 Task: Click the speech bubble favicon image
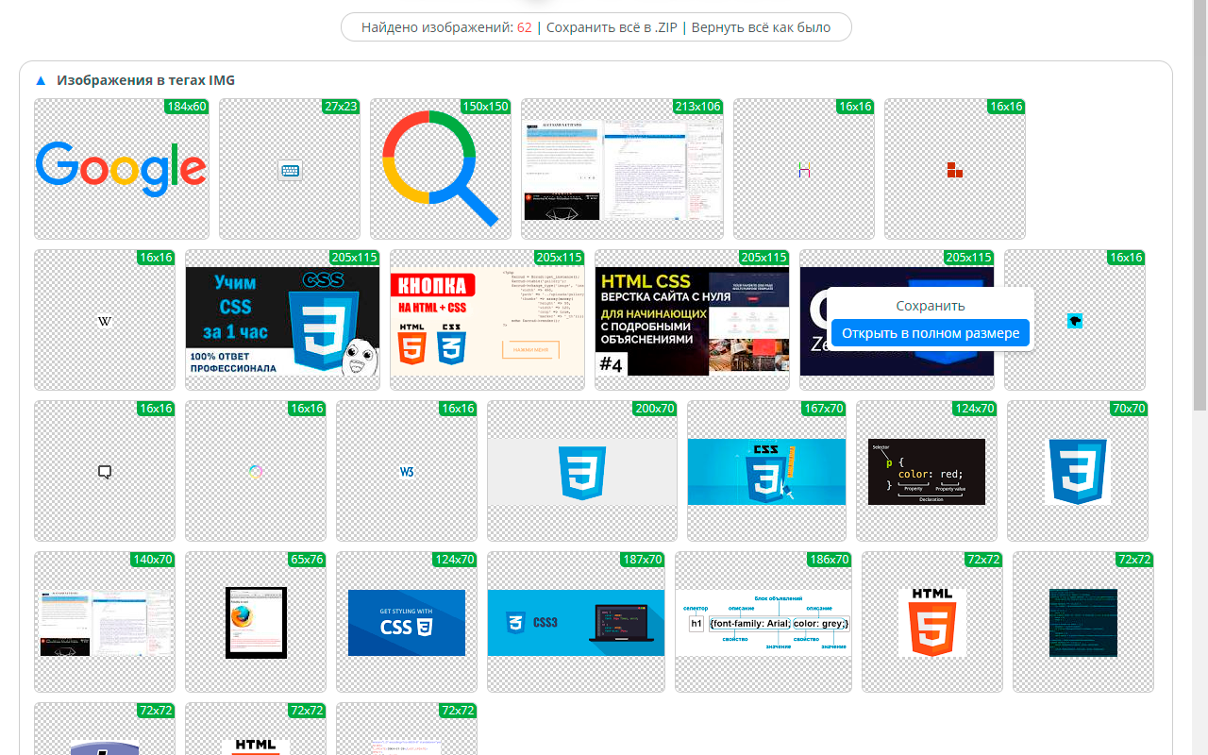coord(105,472)
